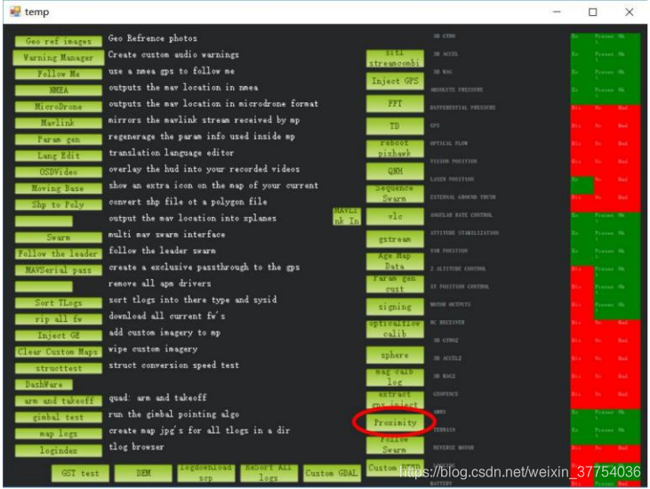Select the GEOFENCE sensor label
Viewport: 650px width, 489px height.
(x=445, y=394)
